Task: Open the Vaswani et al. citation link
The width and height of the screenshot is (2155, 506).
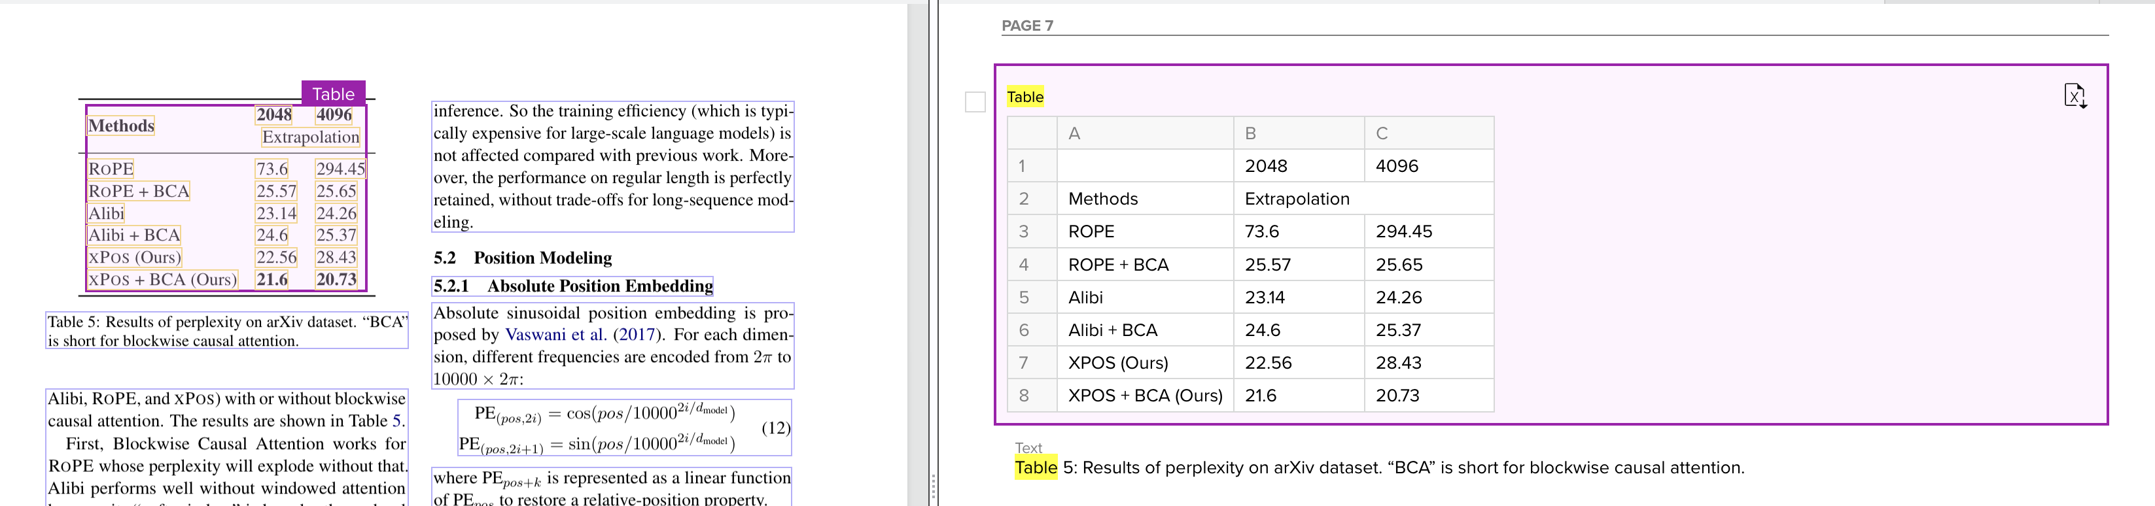Action: pyautogui.click(x=555, y=335)
